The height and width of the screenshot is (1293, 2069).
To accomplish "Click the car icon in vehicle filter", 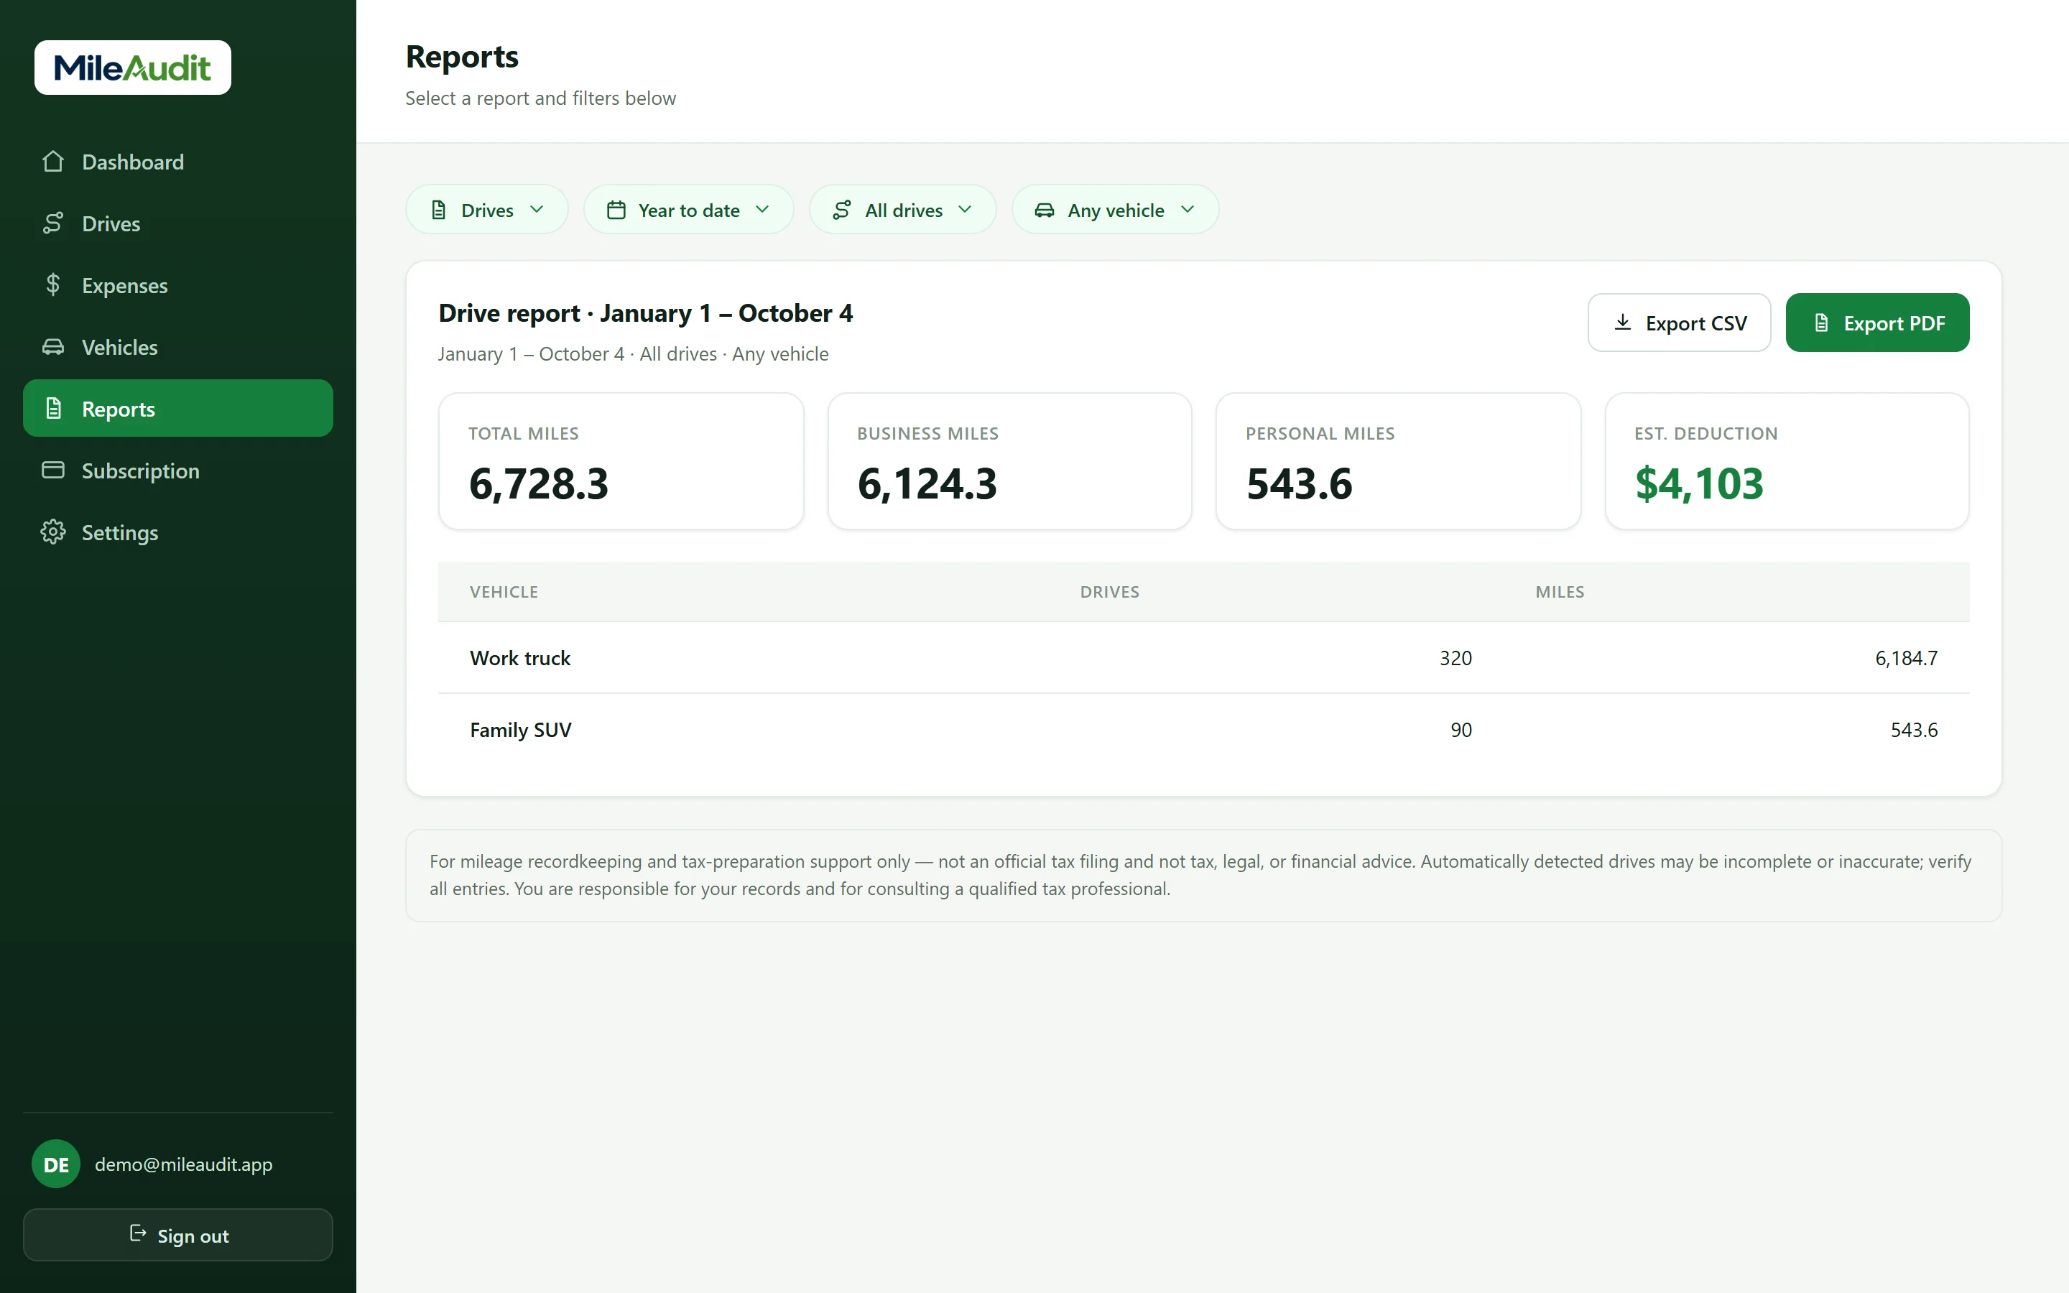I will [x=1044, y=210].
